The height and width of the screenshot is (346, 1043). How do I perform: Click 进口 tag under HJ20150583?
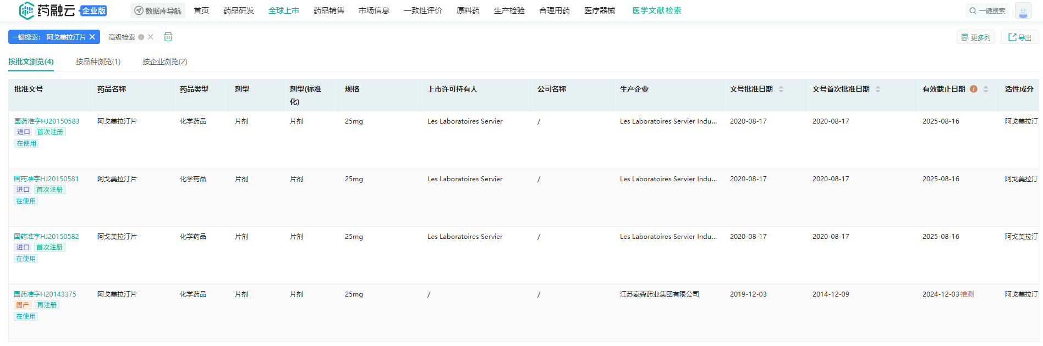coord(23,132)
